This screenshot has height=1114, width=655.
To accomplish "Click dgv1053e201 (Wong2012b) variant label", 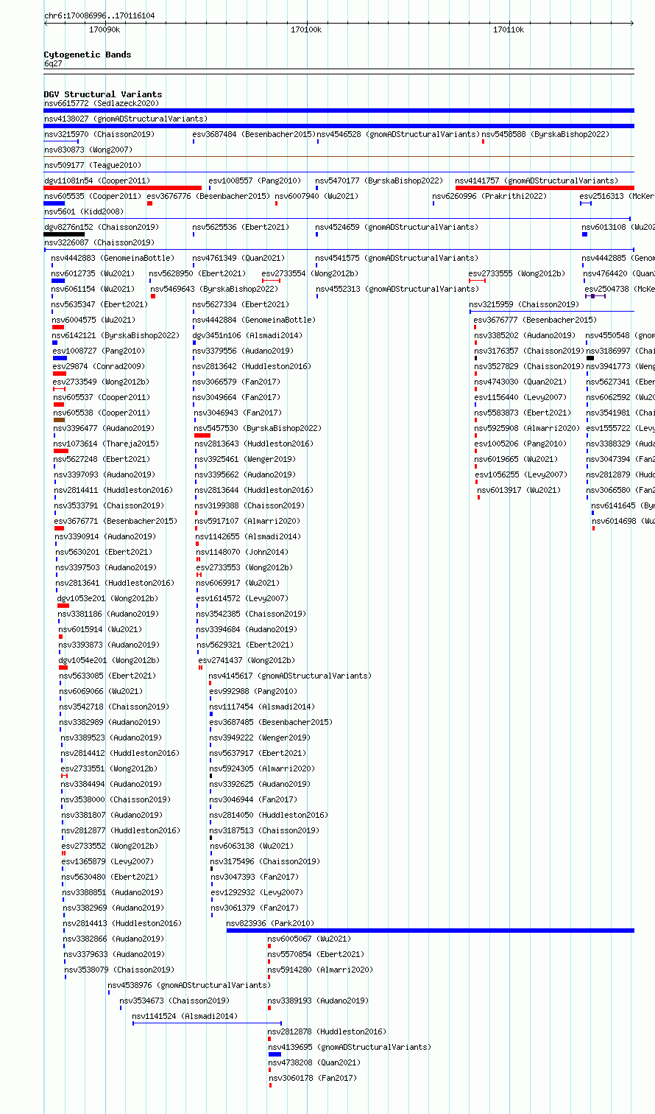I will pyautogui.click(x=107, y=599).
